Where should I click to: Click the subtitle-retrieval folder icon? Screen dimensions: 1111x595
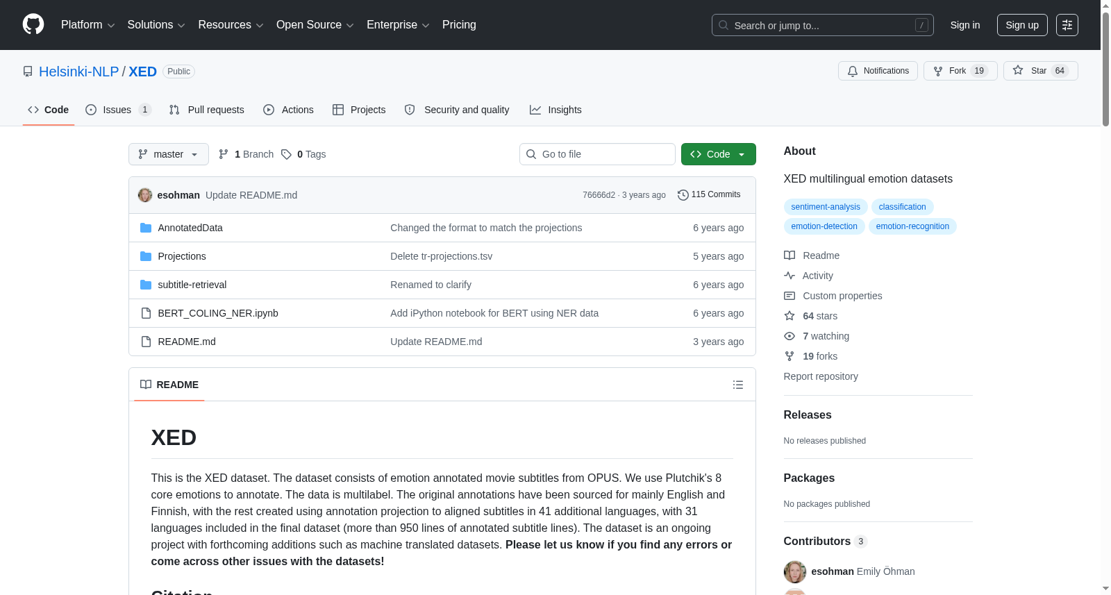point(146,285)
